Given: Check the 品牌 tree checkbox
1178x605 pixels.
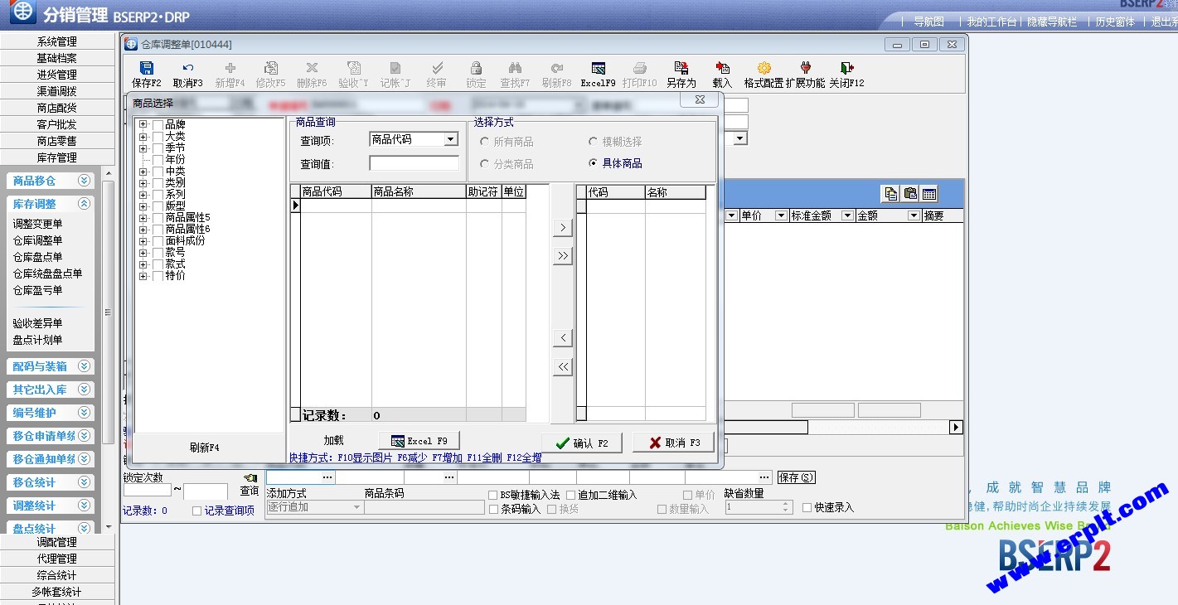Looking at the screenshot, I should [158, 125].
